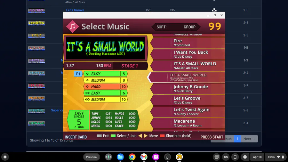Click the INSERT CARD text

pyautogui.click(x=76, y=137)
